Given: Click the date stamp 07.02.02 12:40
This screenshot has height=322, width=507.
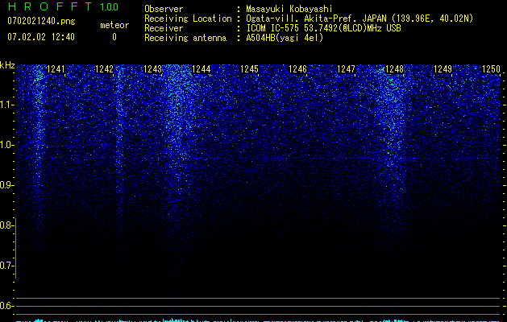Looking at the screenshot, I should tap(41, 37).
